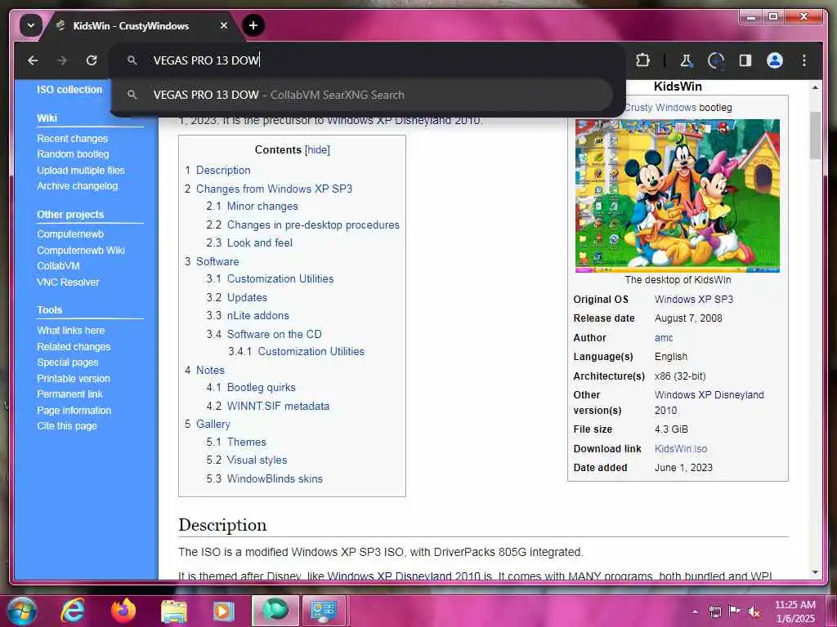Jump to 2.2 Changes in pre-desktop procedures
837x627 pixels.
click(313, 225)
